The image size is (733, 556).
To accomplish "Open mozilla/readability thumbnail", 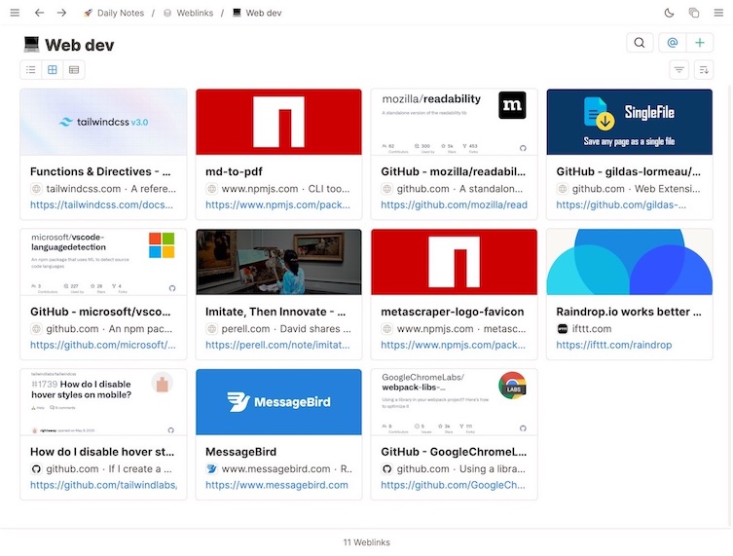I will [454, 122].
